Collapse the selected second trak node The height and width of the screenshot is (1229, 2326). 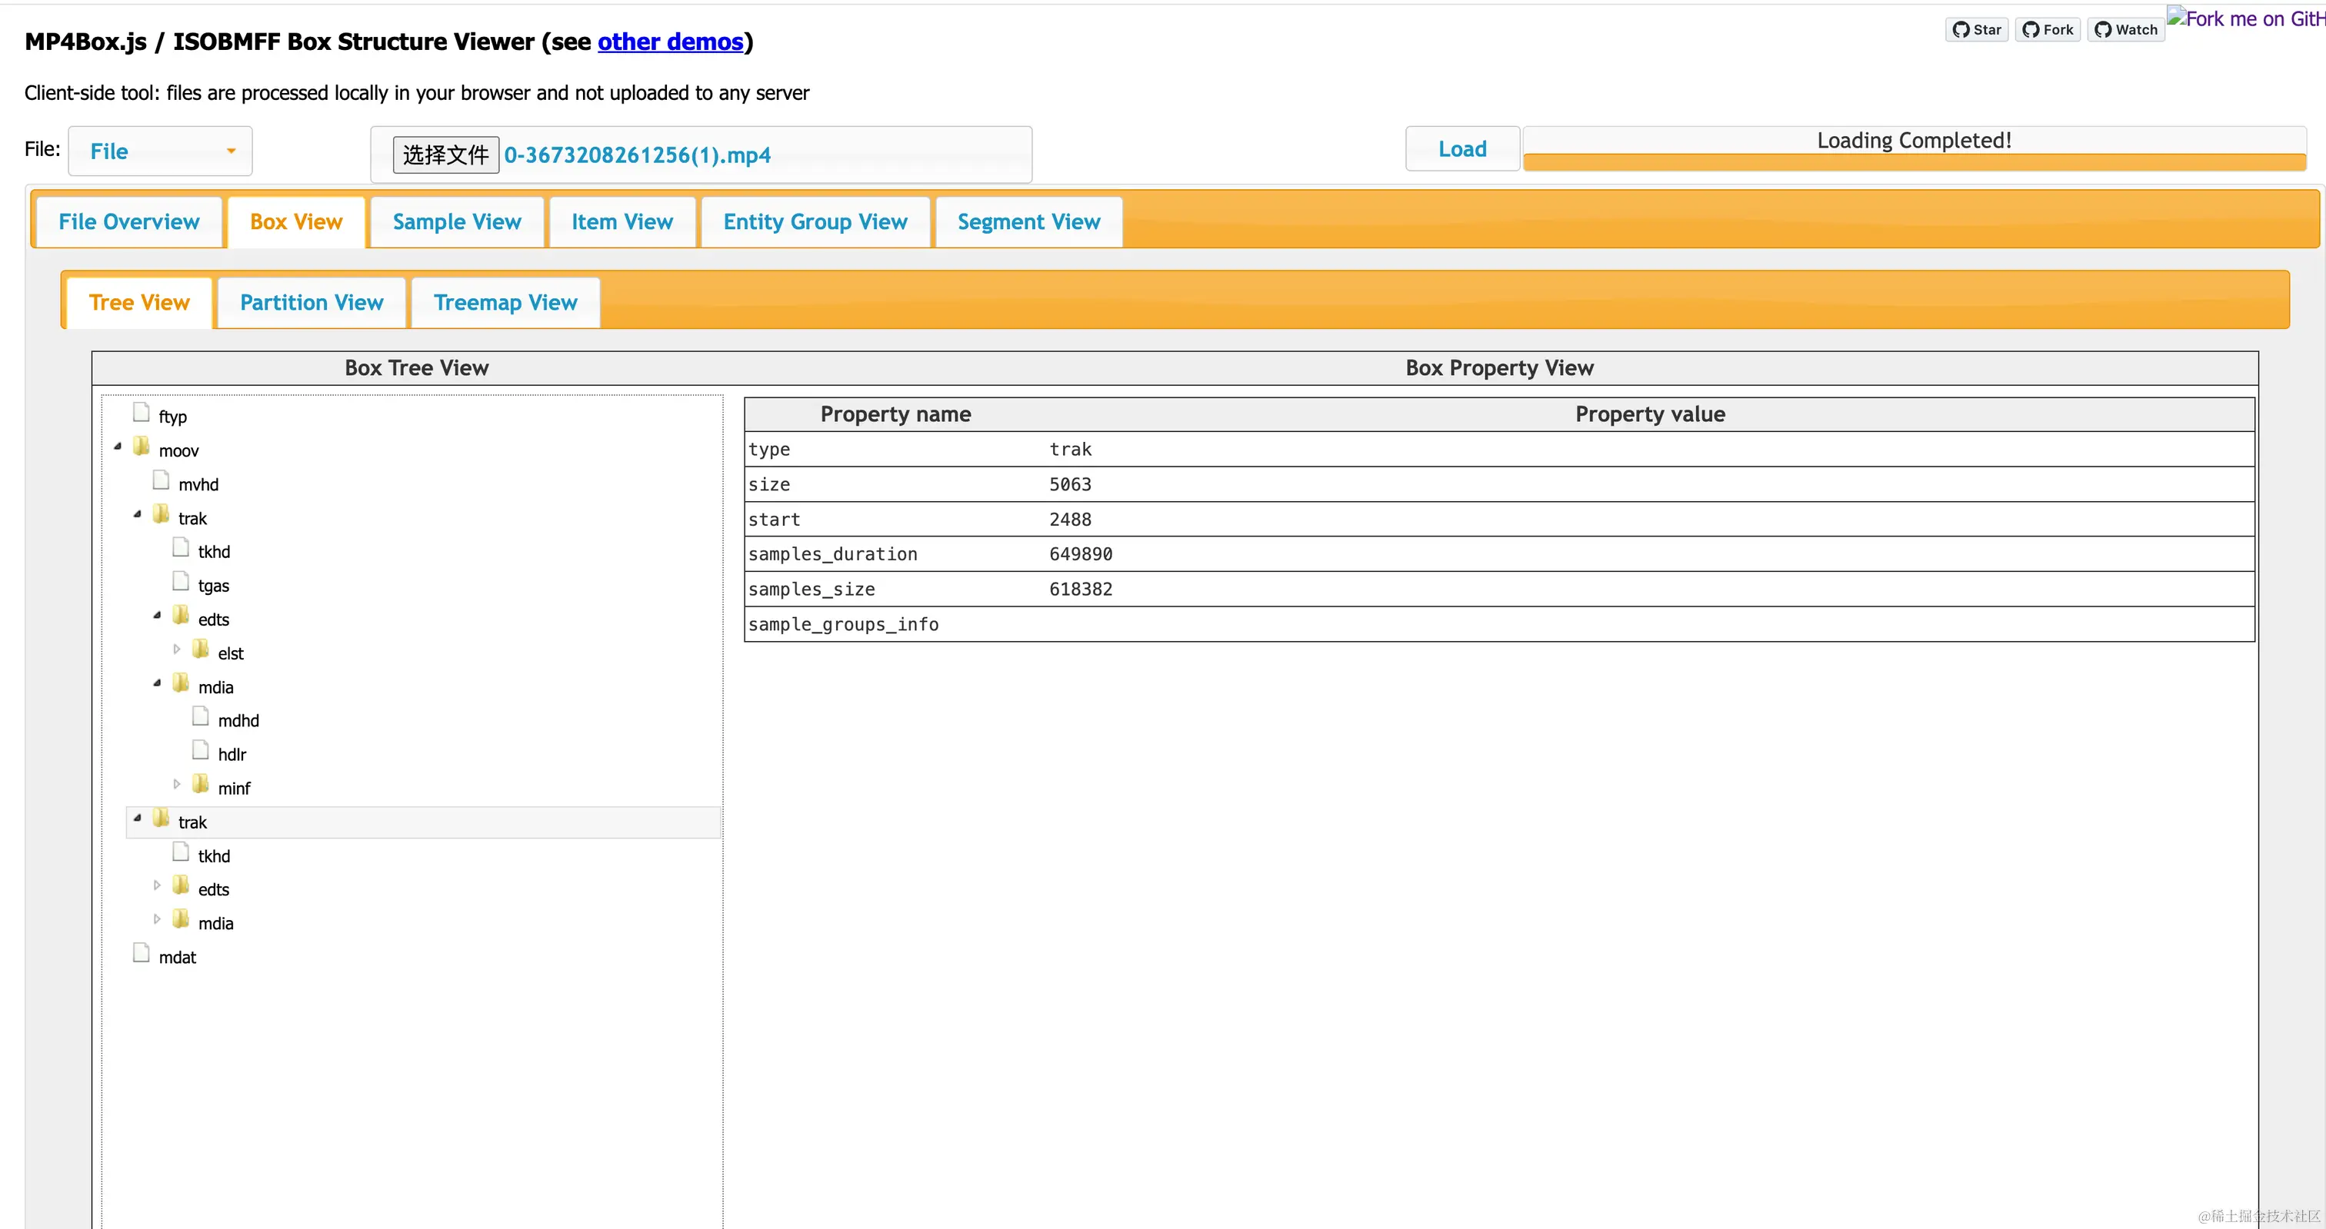click(x=138, y=819)
